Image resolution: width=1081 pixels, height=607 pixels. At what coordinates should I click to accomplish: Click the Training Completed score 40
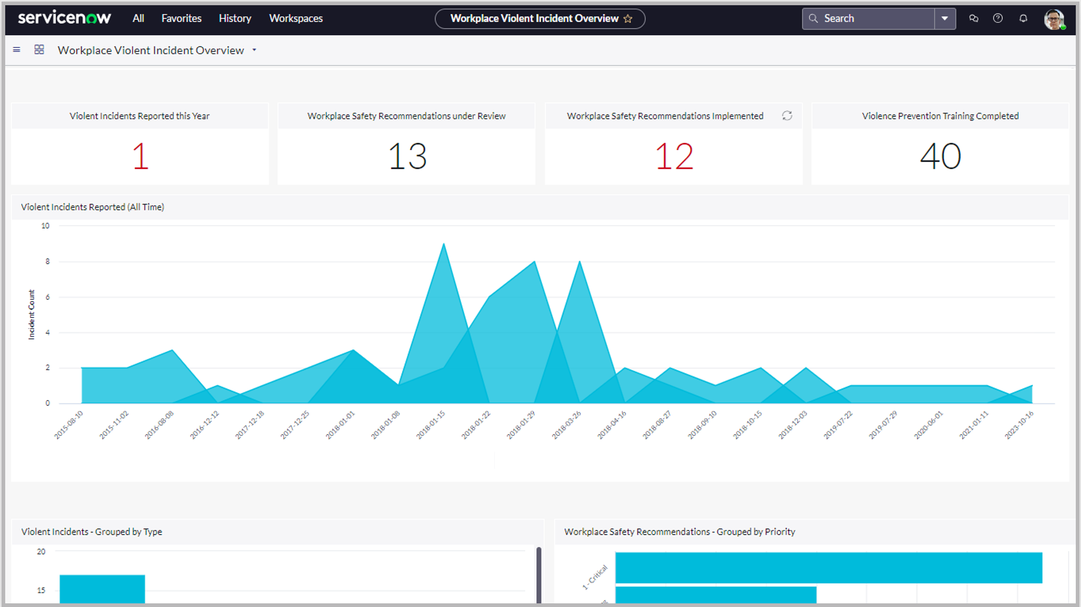tap(941, 156)
